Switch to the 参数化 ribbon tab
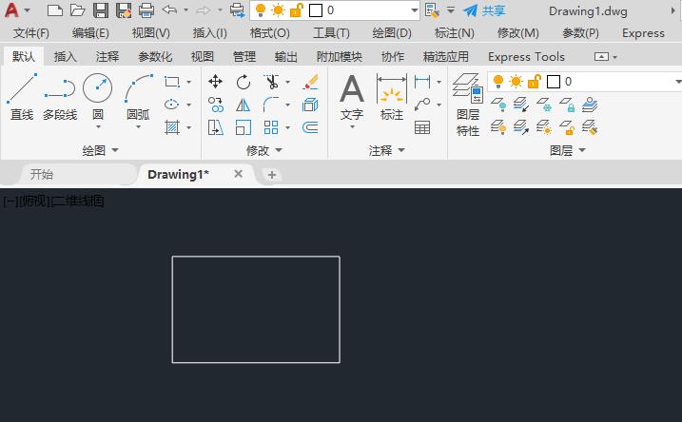This screenshot has width=682, height=422. (x=155, y=56)
